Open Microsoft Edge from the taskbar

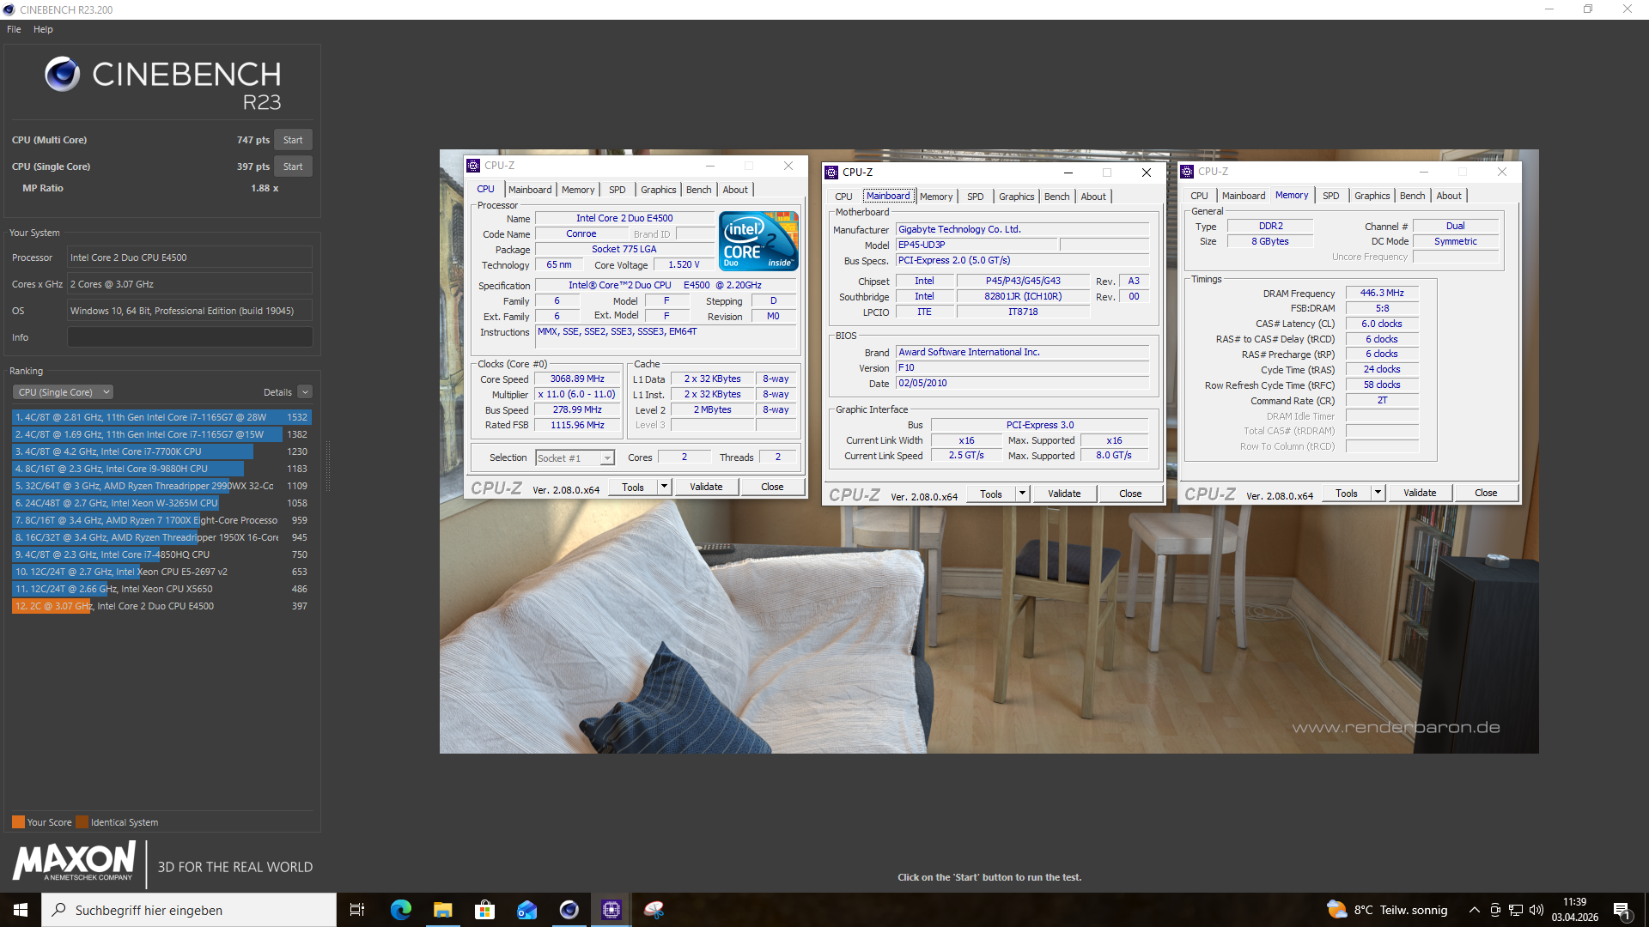tap(400, 910)
